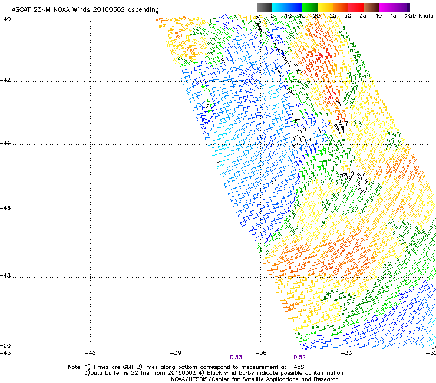Click the cyan-blue 5-15 knots legend segment
The width and height of the screenshot is (436, 383).
coord(287,7)
